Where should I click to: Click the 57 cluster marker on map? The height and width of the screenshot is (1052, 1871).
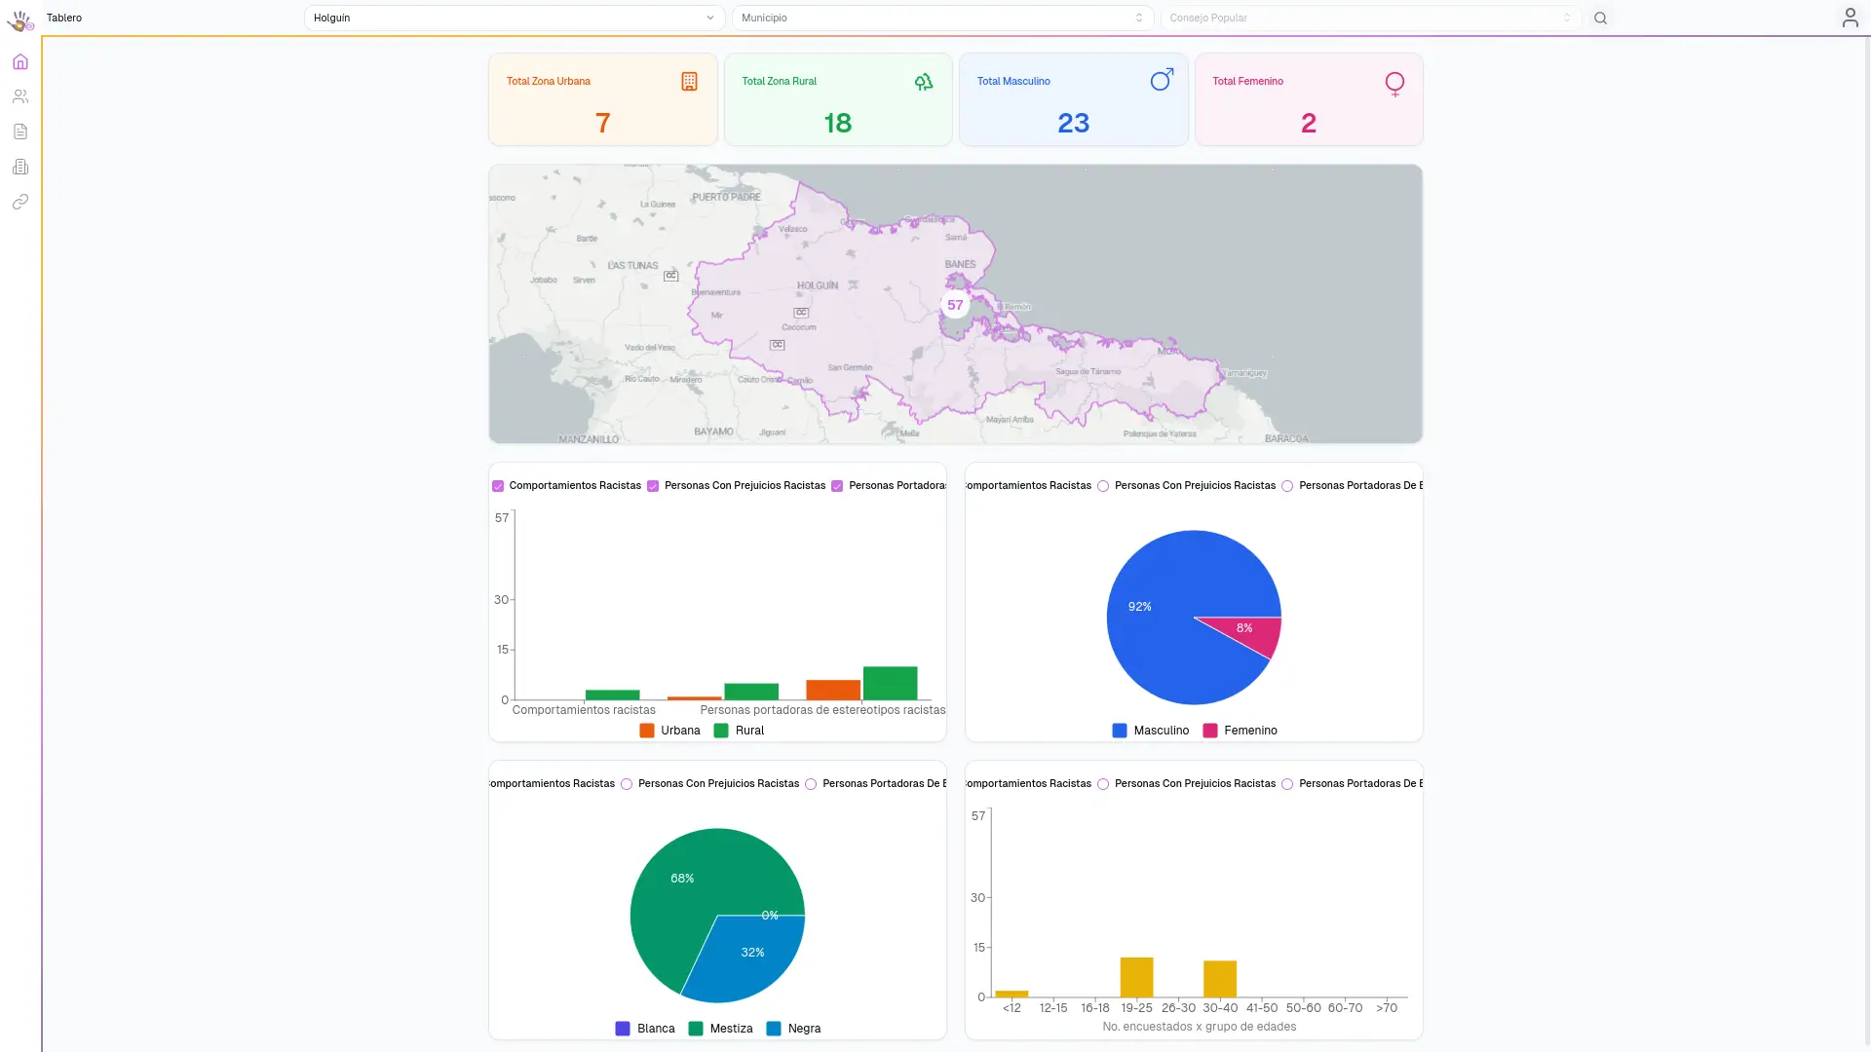click(x=955, y=305)
